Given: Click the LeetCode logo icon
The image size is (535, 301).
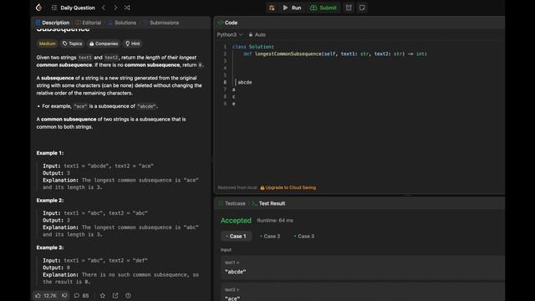Looking at the screenshot, I should (39, 8).
